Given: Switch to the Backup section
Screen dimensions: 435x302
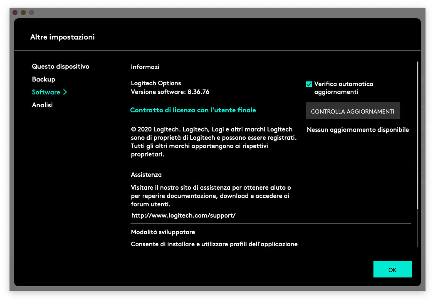Looking at the screenshot, I should click(x=44, y=79).
